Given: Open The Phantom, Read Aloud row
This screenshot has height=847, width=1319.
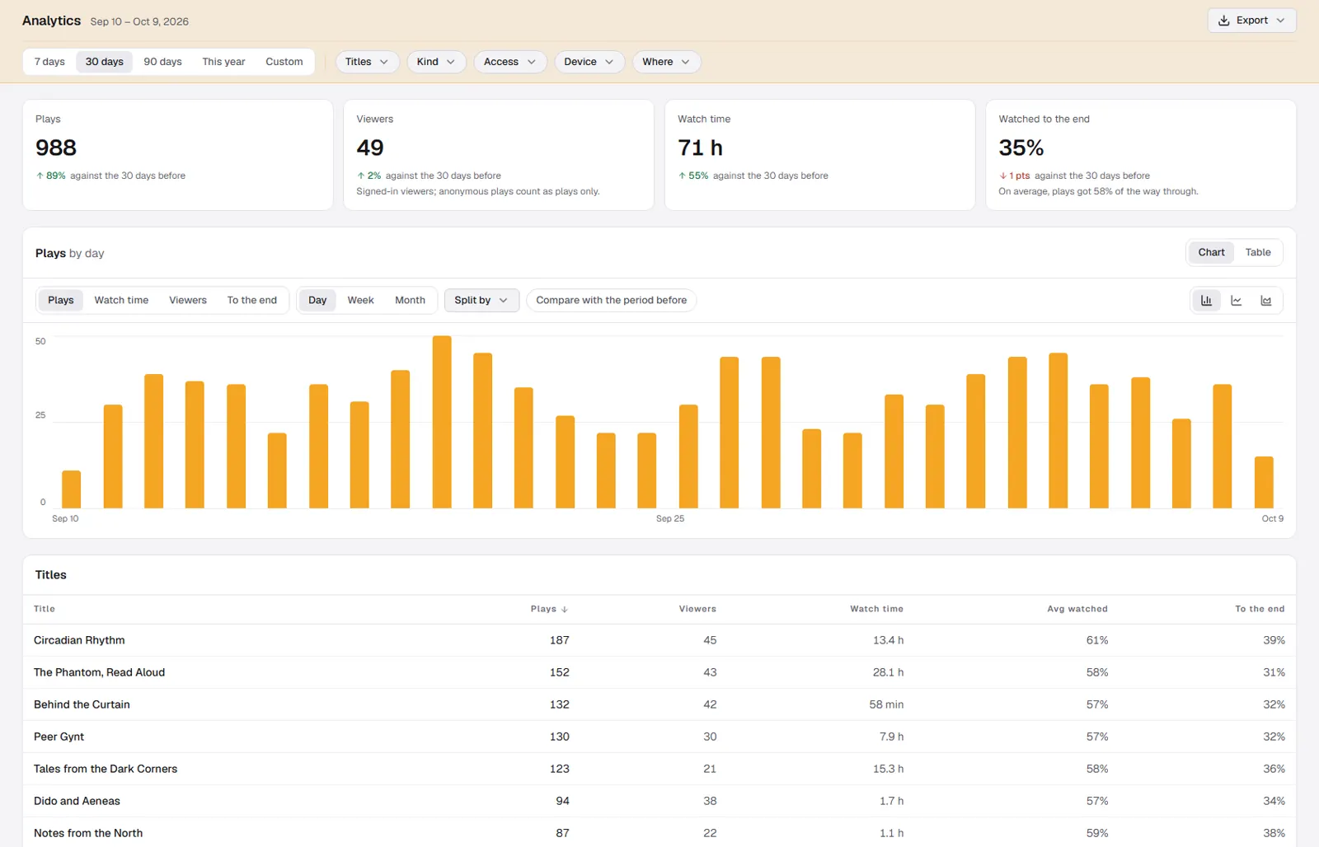Looking at the screenshot, I should coord(659,672).
